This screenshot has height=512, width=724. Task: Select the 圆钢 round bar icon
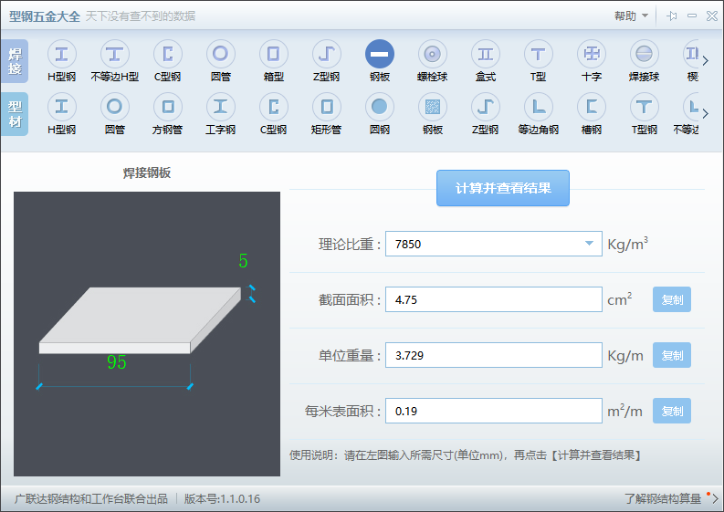(380, 107)
